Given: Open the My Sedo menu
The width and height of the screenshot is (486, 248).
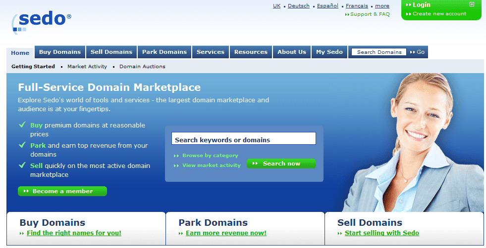Looking at the screenshot, I should coord(329,52).
